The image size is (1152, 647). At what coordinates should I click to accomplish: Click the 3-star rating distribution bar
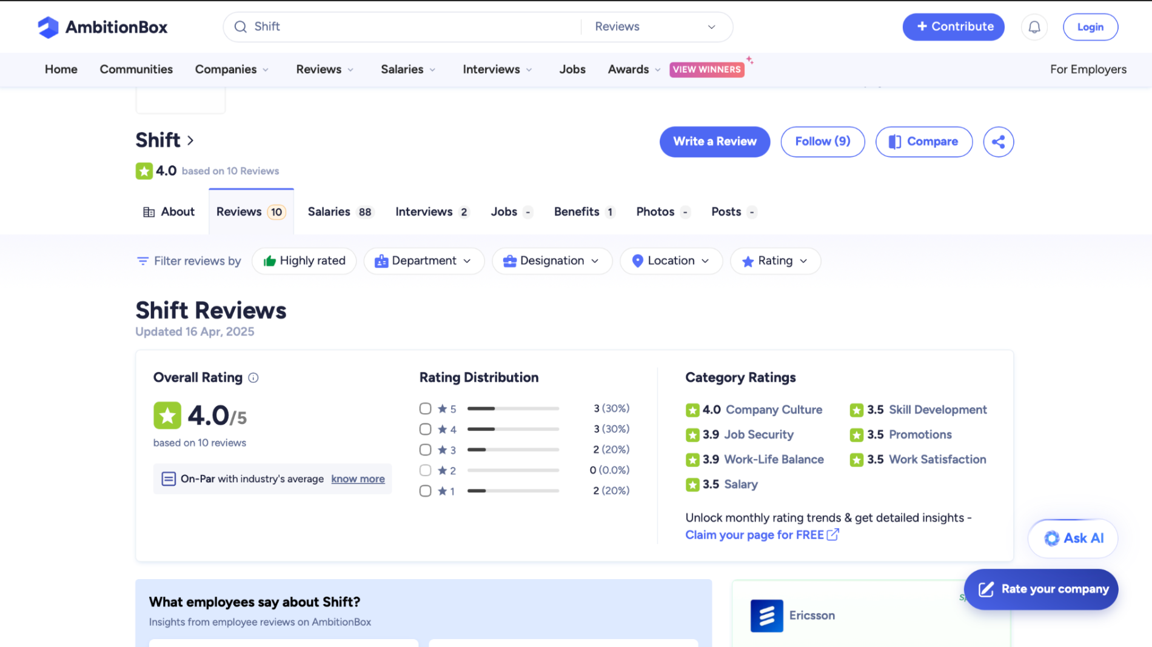(513, 450)
